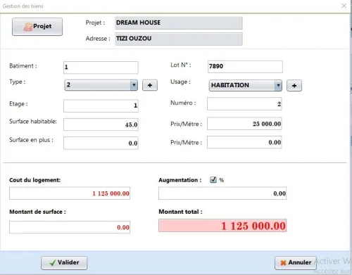
Task: Add a new Type with plus button
Action: [x=150, y=85]
